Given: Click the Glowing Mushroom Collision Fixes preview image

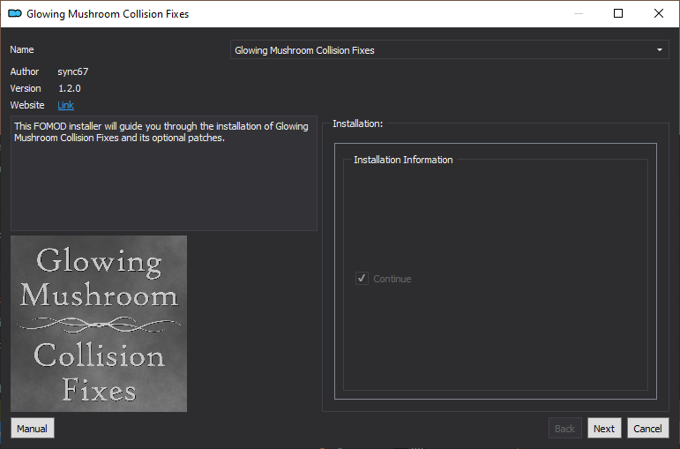Looking at the screenshot, I should (99, 324).
